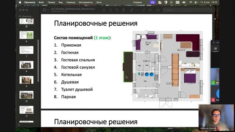235x132 pixels.
Task: Click list item 'Гостевая спальня'
Action: pyautogui.click(x=78, y=60)
